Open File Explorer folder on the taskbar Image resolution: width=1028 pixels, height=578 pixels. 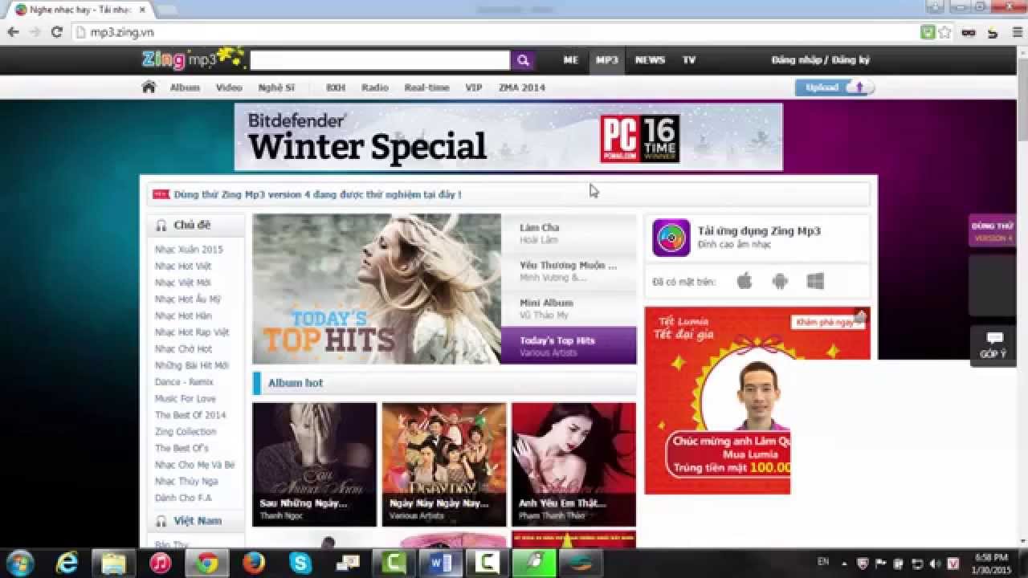pyautogui.click(x=115, y=563)
